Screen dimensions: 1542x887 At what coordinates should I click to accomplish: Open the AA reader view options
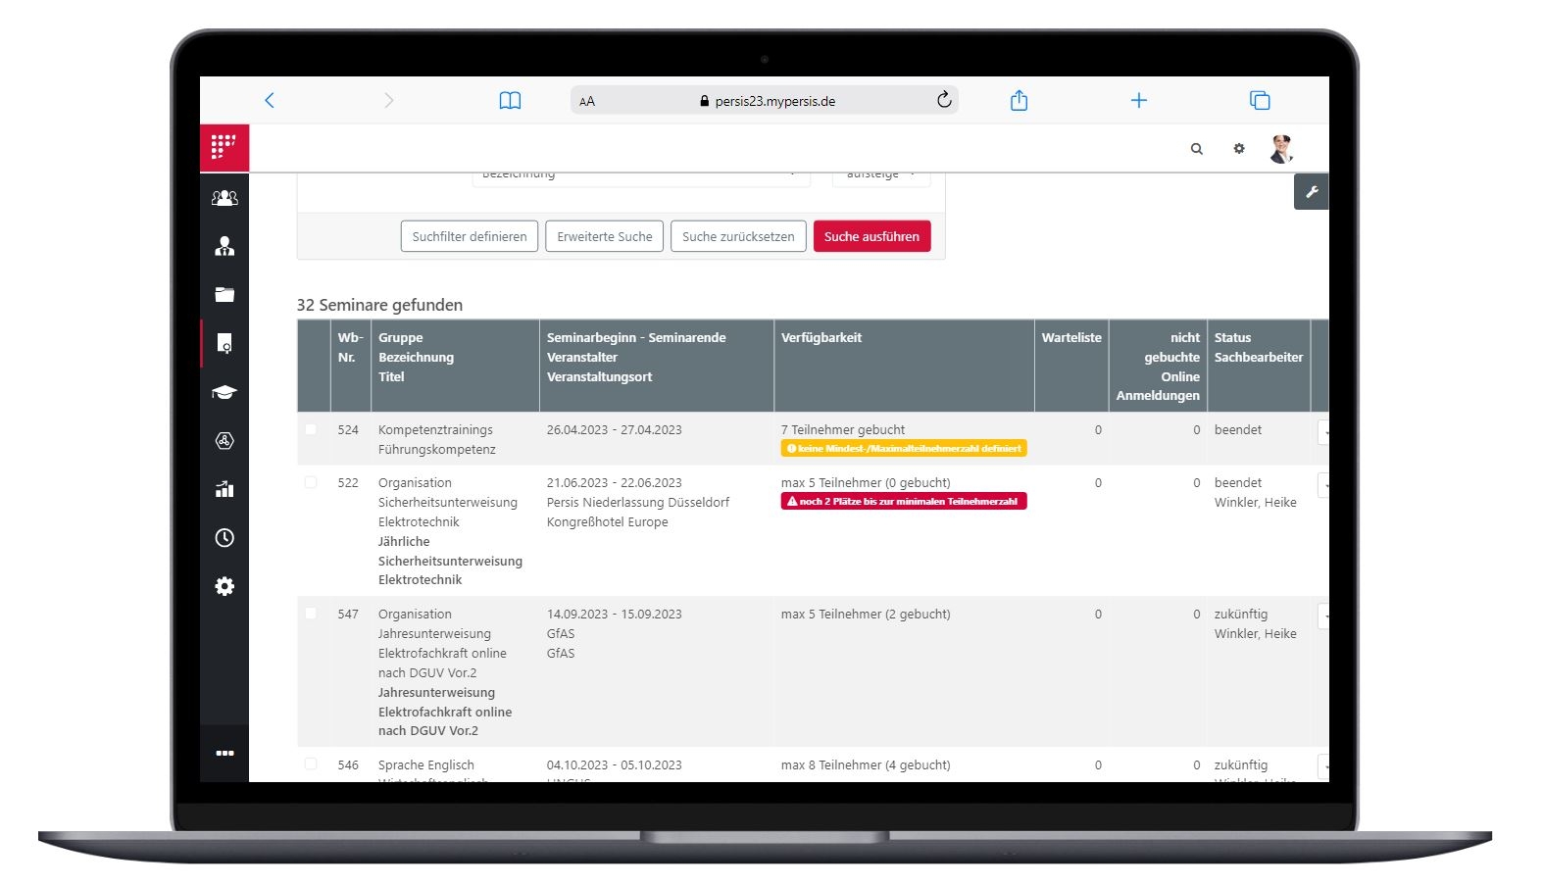(587, 101)
